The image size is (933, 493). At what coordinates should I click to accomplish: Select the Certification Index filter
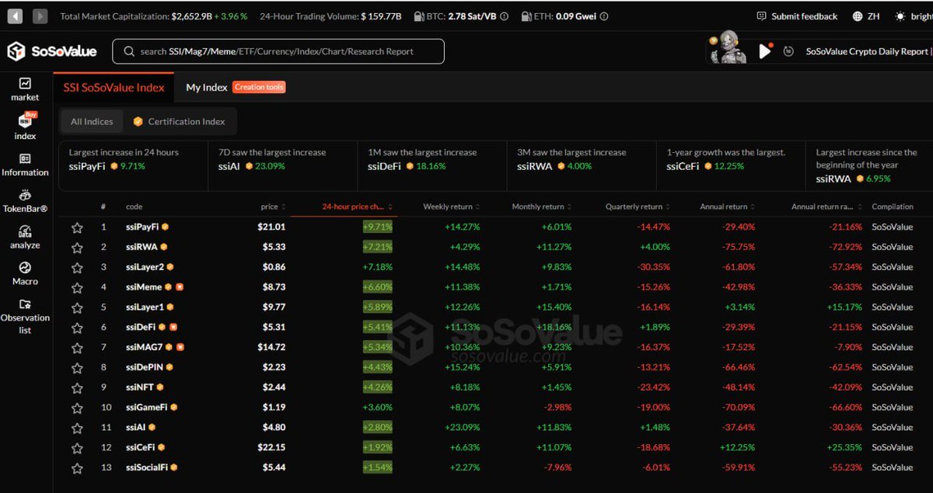[x=180, y=121]
